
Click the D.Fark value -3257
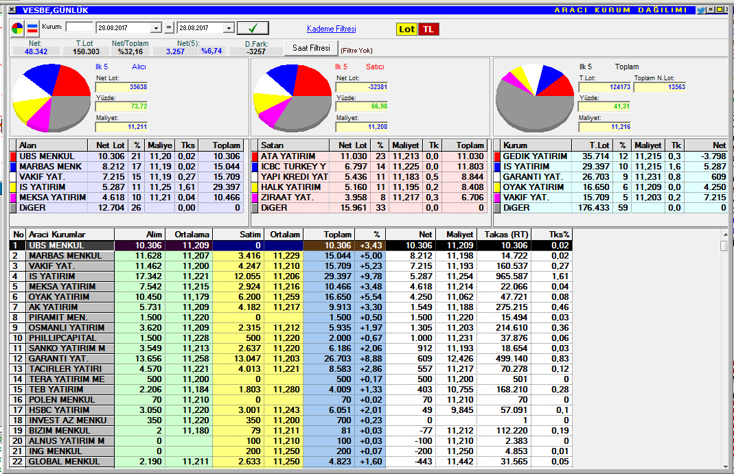256,51
